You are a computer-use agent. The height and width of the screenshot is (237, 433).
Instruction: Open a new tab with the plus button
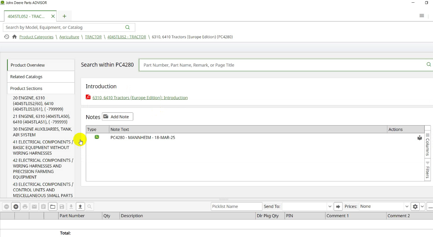click(64, 16)
